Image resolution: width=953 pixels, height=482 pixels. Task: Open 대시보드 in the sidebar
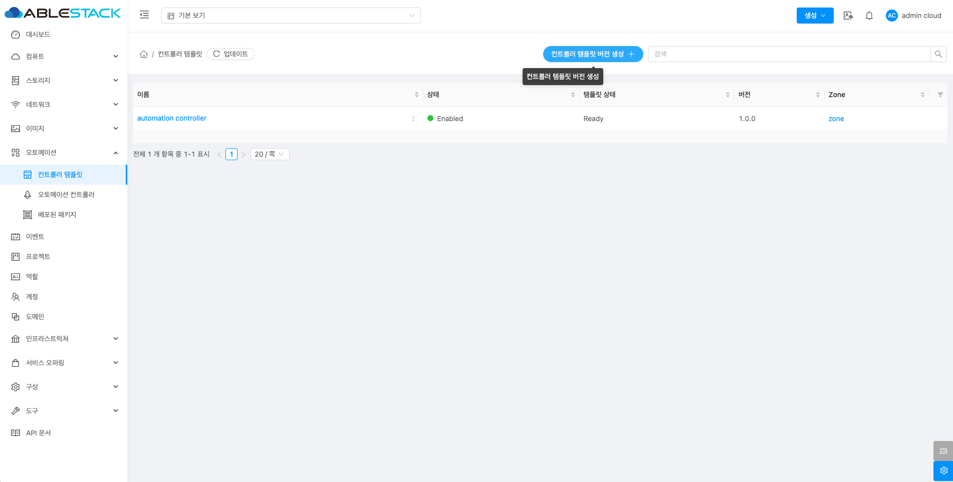tap(63, 35)
